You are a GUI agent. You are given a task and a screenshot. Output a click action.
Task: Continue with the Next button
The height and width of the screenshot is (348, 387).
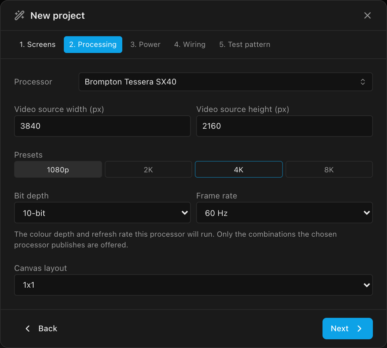[x=347, y=329]
